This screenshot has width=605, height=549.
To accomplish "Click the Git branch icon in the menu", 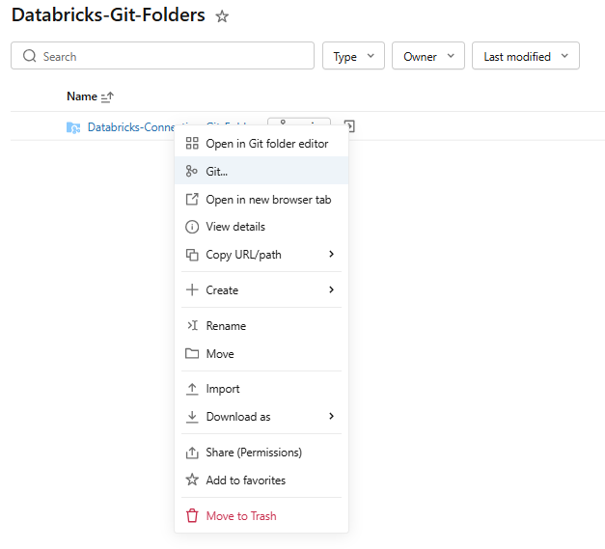I will (x=191, y=171).
